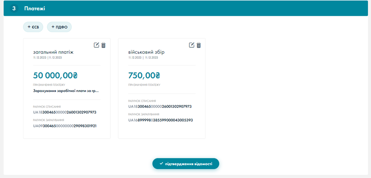Select the військовий збір card title
Screen dimensions: 371x178
pos(146,52)
